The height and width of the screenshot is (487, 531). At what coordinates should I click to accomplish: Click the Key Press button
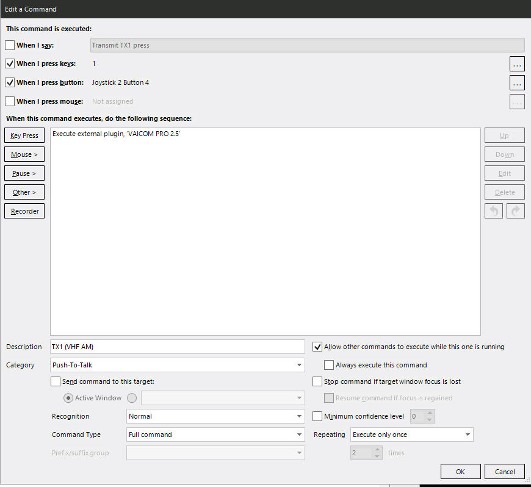pos(24,135)
